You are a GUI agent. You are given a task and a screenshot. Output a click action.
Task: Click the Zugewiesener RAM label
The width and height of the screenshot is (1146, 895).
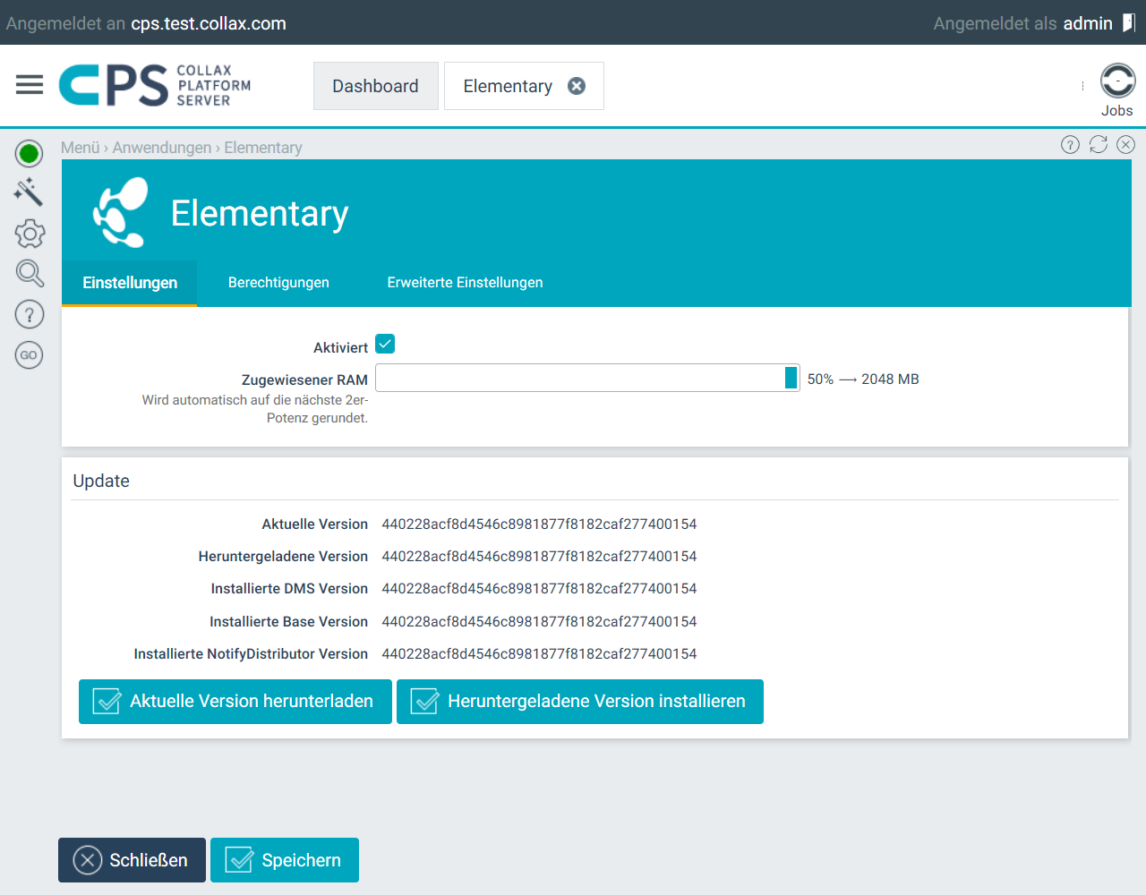tap(304, 380)
